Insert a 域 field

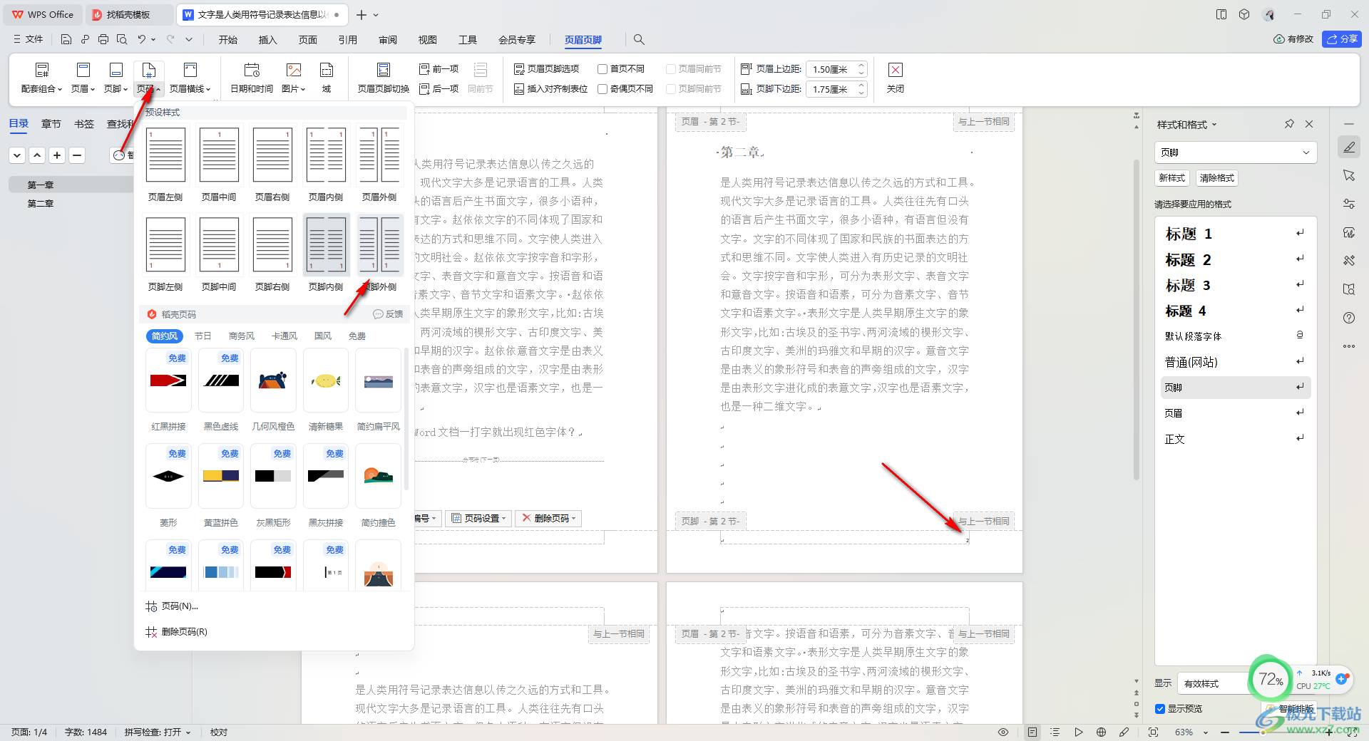pos(327,78)
